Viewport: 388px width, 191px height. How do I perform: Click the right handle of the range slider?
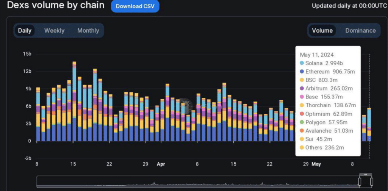(x=371, y=181)
